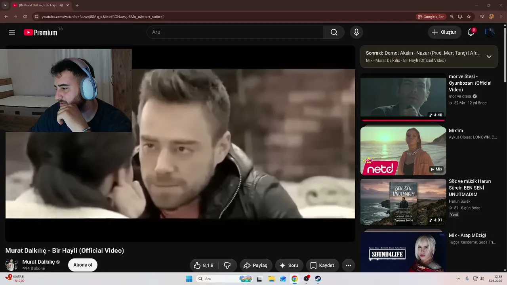Open the Murat Dalkılıç channel name link
Screen dimensions: 507x285
tap(38, 262)
